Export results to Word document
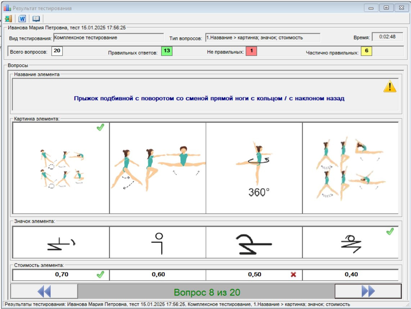The image size is (411, 309). pos(22,19)
